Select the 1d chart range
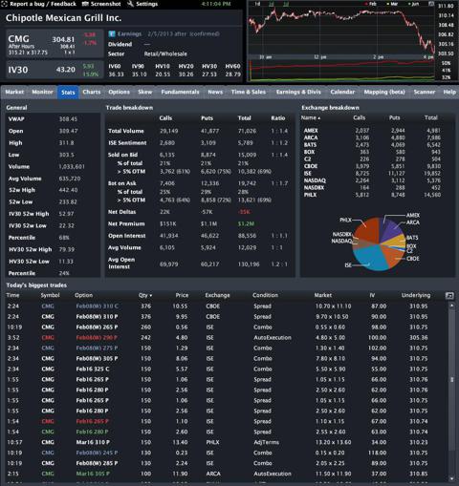Screen dimensions: 459x486 pos(257,4)
